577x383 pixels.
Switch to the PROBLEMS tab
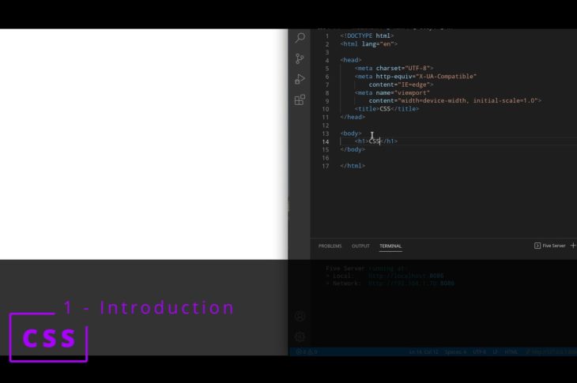pos(330,246)
